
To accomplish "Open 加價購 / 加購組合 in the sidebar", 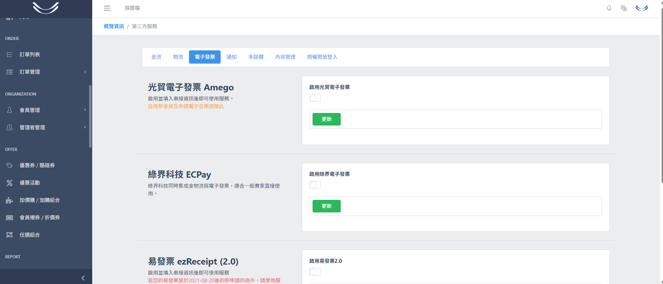I will (x=40, y=200).
